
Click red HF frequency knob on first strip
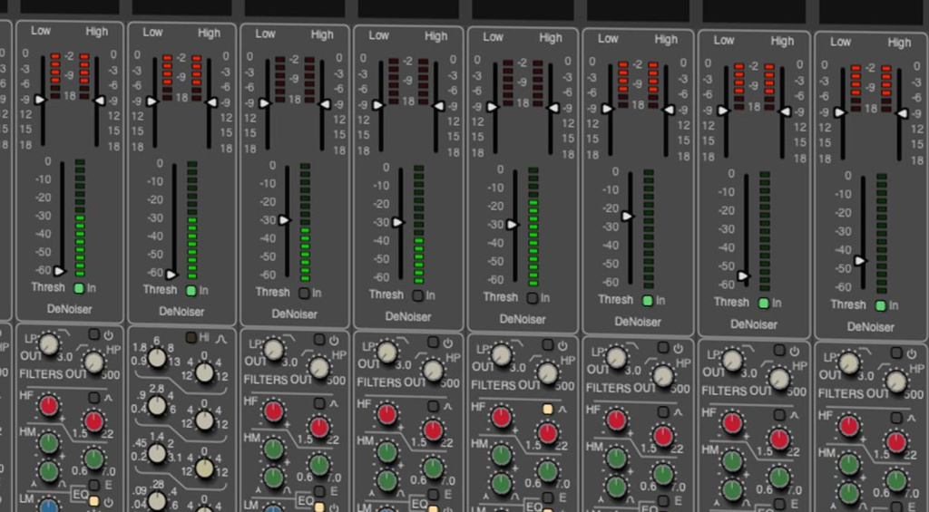point(93,421)
